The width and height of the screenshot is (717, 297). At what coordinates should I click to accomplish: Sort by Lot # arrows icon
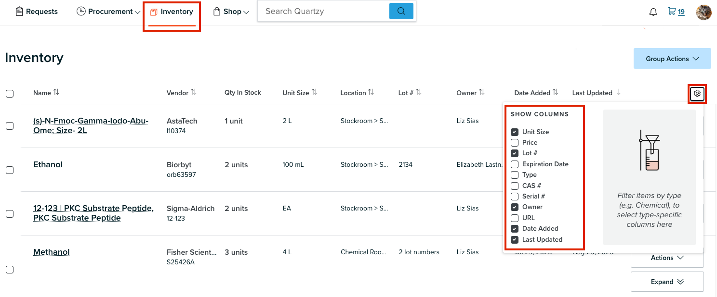419,92
